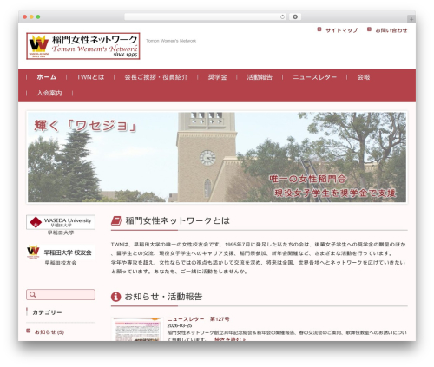Click the download icon beside address bar
The width and height of the screenshot is (434, 367).
[x=295, y=17]
